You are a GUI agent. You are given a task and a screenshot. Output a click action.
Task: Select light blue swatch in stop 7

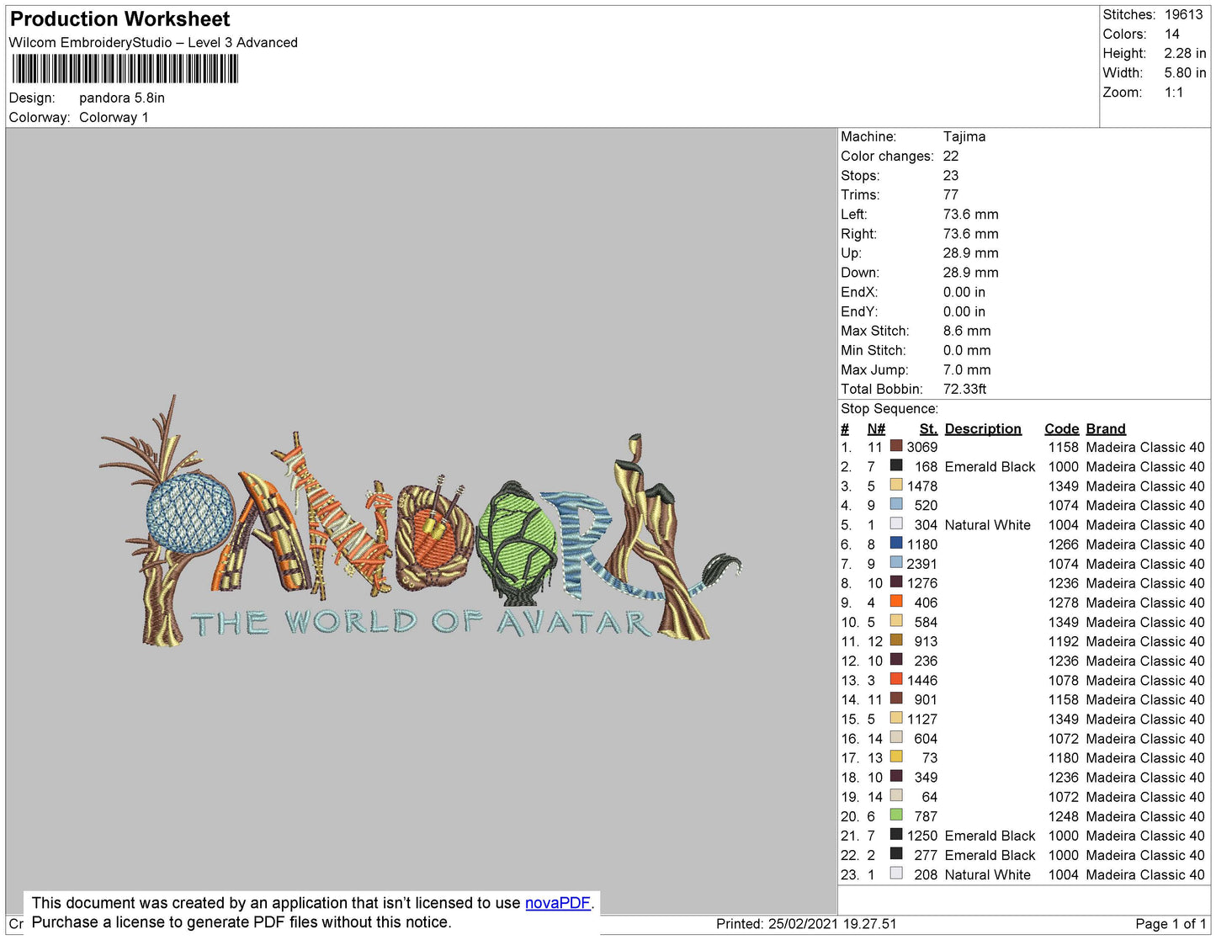click(896, 562)
